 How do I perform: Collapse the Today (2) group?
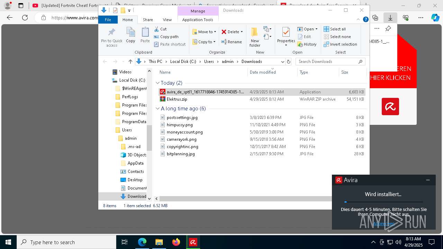coord(157,83)
